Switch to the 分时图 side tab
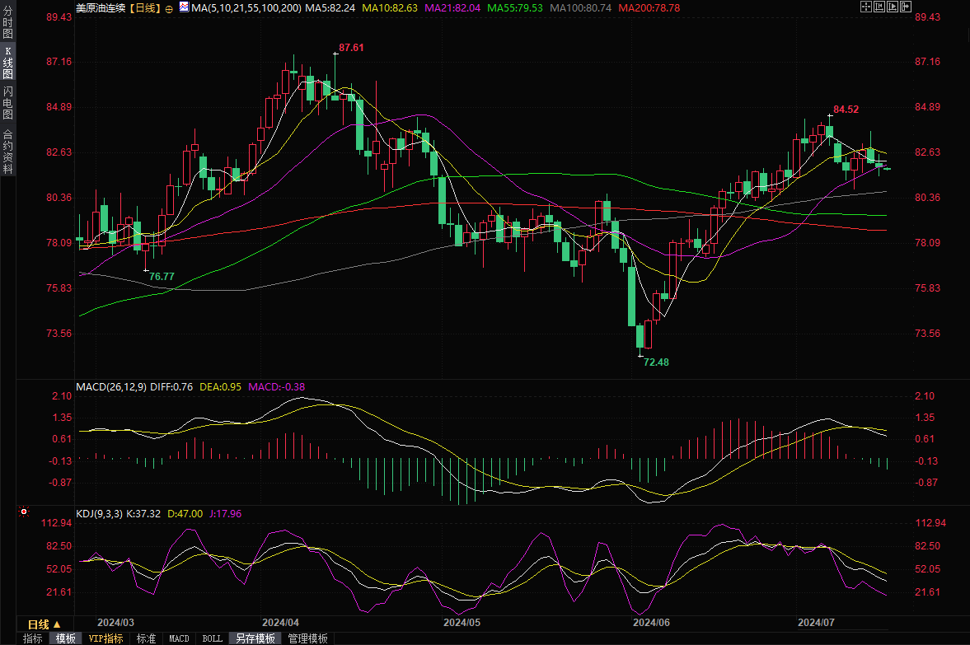 [7, 23]
